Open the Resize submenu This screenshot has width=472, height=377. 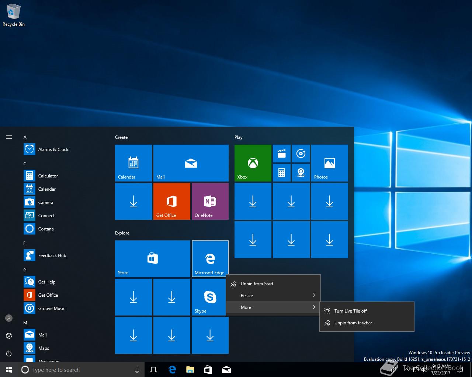(x=273, y=295)
